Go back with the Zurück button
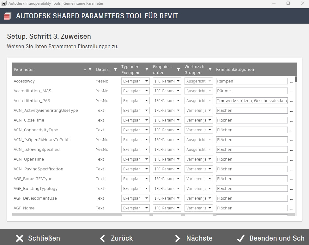Viewport: 309px width, 245px height. pyautogui.click(x=116, y=238)
